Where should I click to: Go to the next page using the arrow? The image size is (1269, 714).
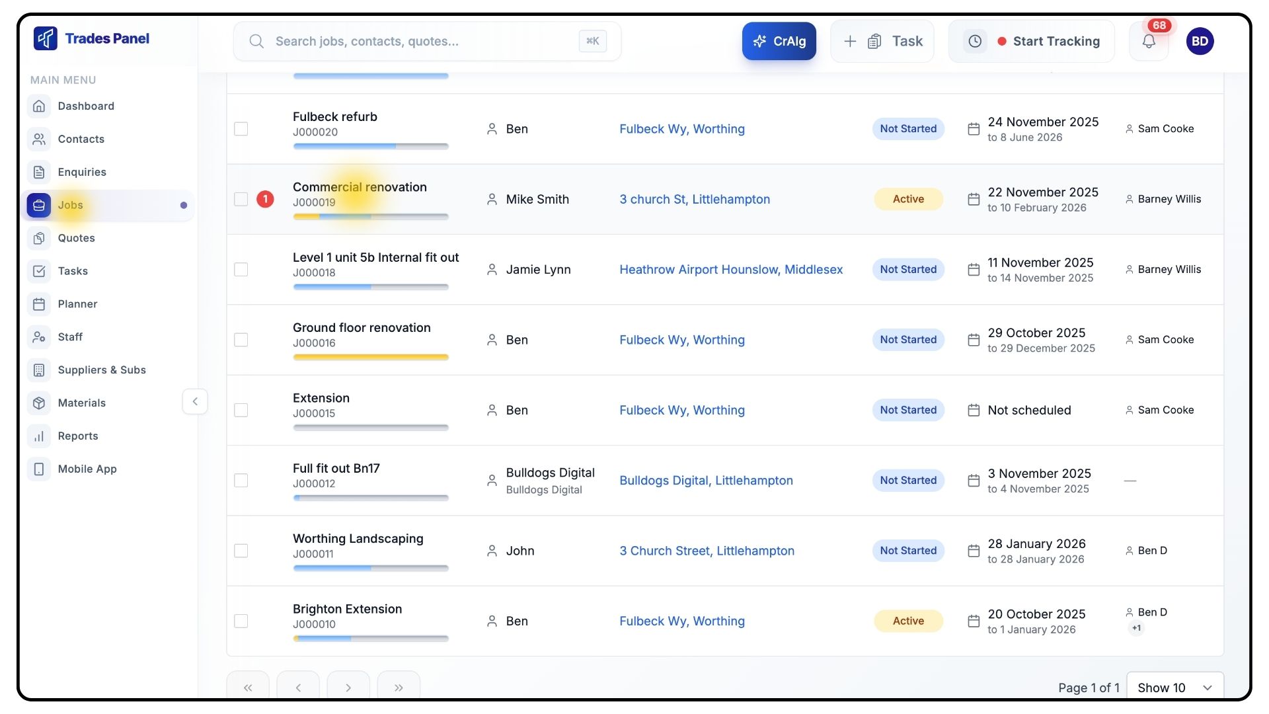348,688
